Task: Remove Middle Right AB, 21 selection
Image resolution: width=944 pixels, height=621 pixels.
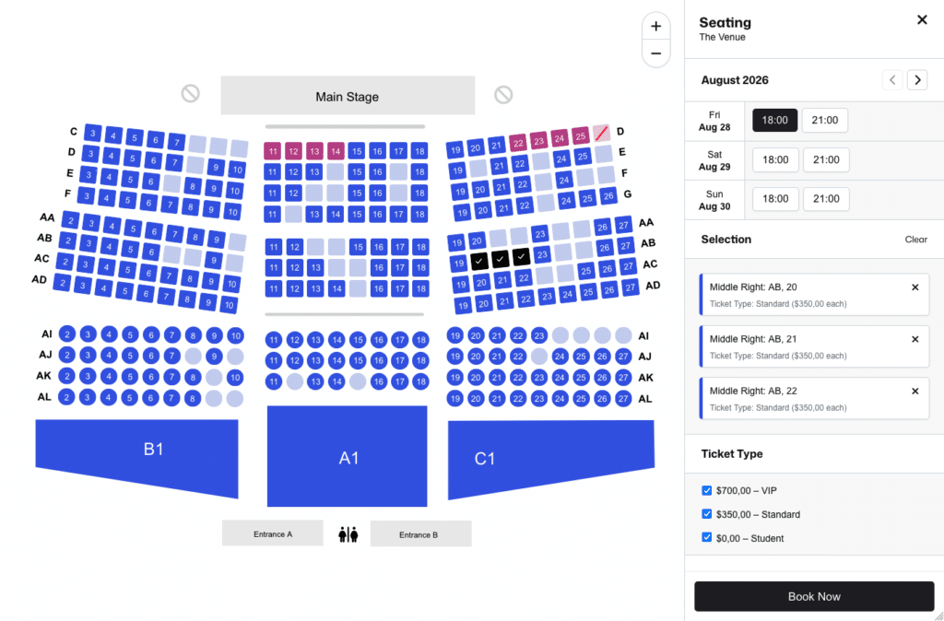Action: click(915, 339)
